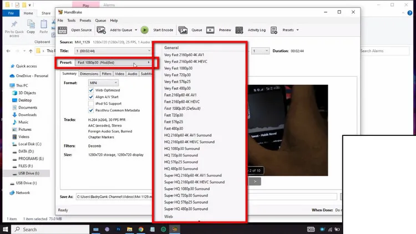
Task: Click the Queue images icon
Action: 183,30
